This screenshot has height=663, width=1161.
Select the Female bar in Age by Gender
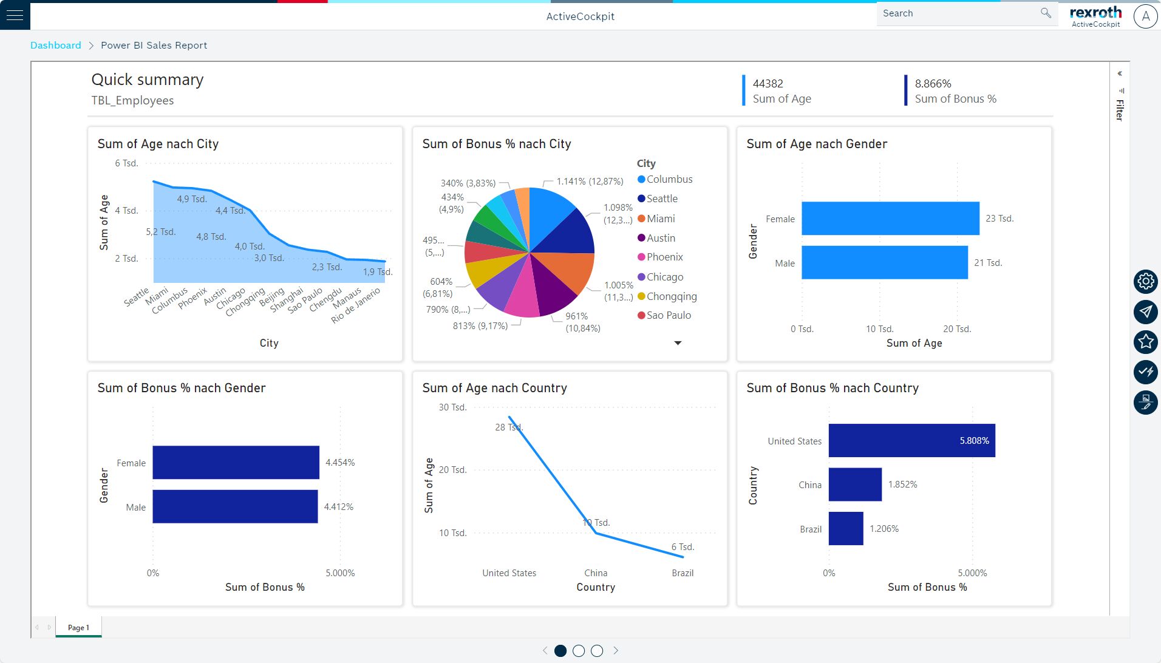click(890, 219)
